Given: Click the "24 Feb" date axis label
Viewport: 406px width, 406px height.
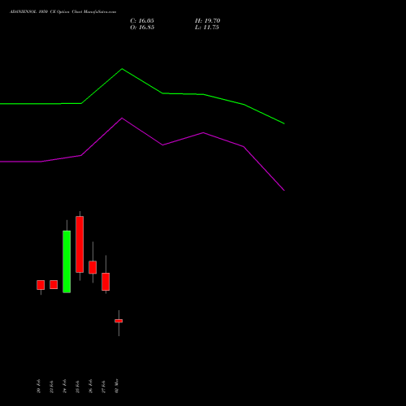Looking at the screenshot, I should tap(65, 387).
